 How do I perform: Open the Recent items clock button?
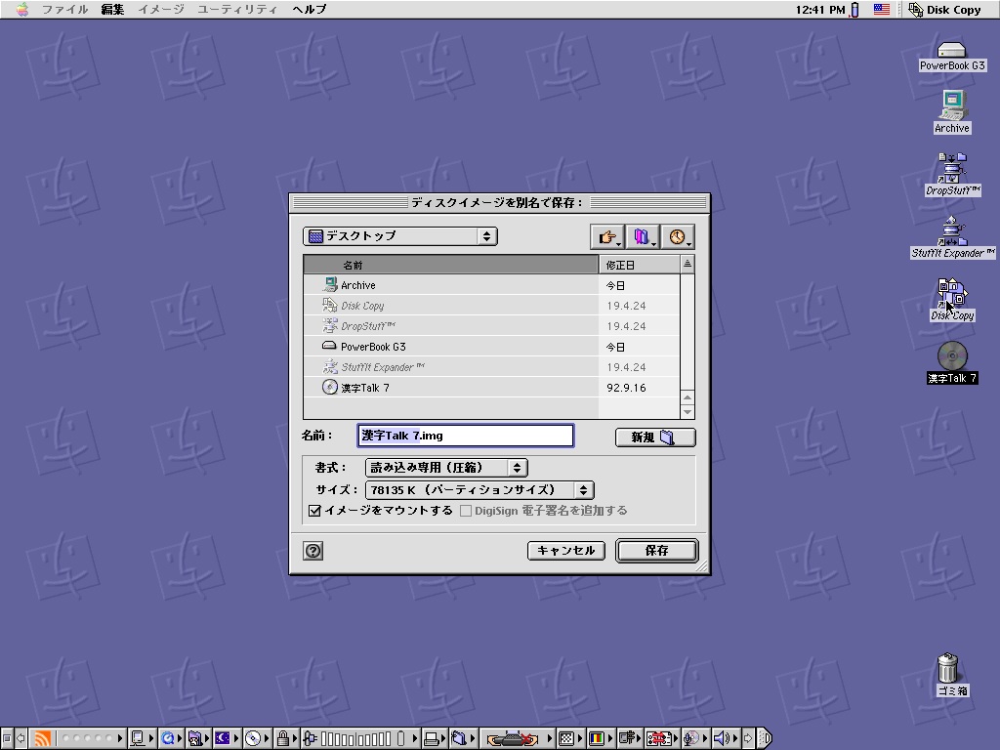tap(678, 237)
